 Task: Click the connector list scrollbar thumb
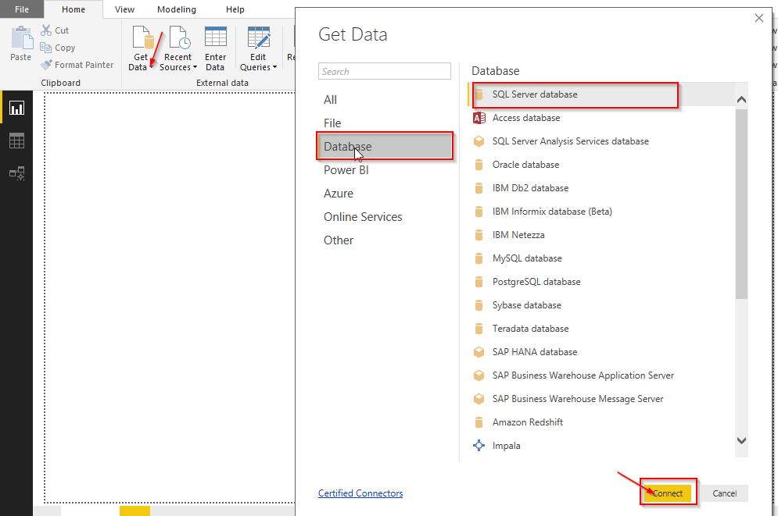[741, 204]
